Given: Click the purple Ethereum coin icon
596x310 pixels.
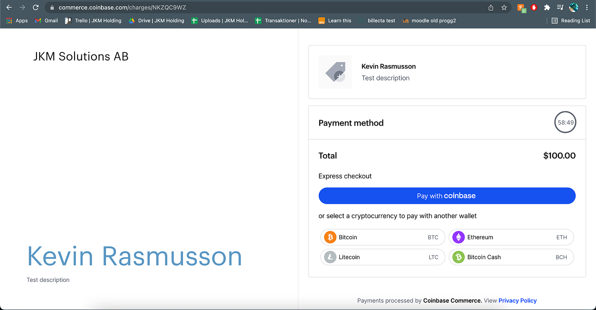Looking at the screenshot, I should click(x=458, y=237).
